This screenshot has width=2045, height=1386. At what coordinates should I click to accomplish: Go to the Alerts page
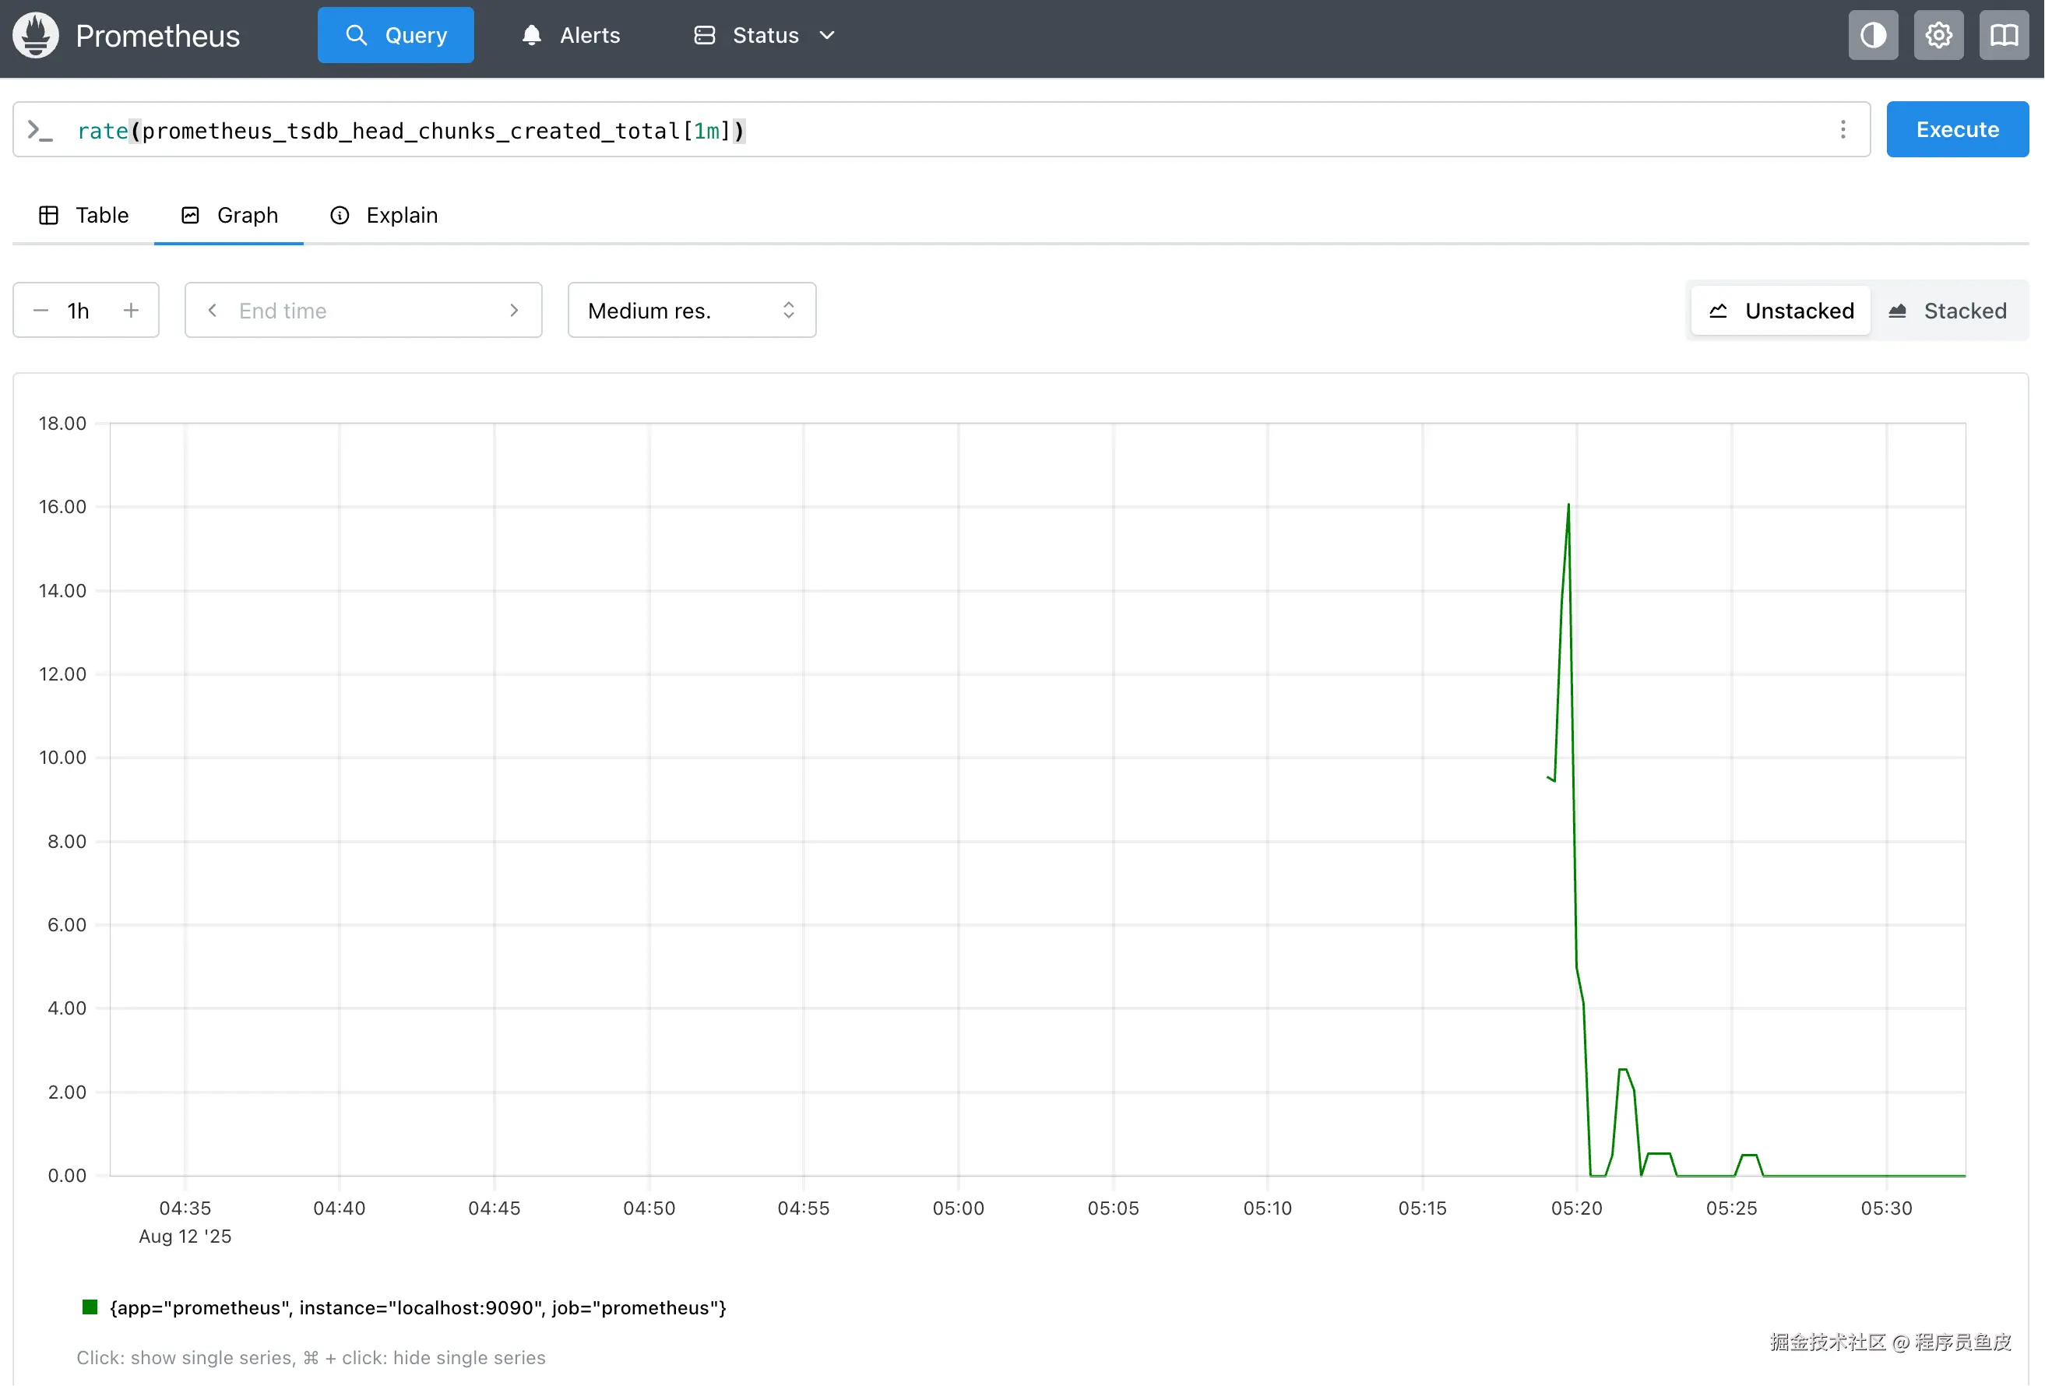[x=571, y=35]
